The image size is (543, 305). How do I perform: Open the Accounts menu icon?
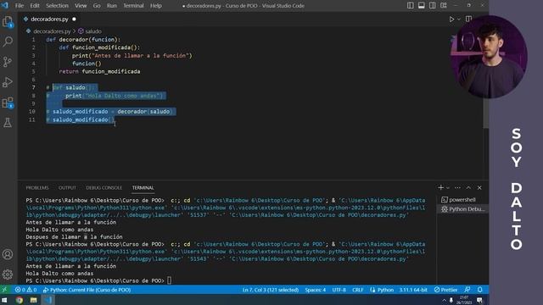[x=8, y=254]
